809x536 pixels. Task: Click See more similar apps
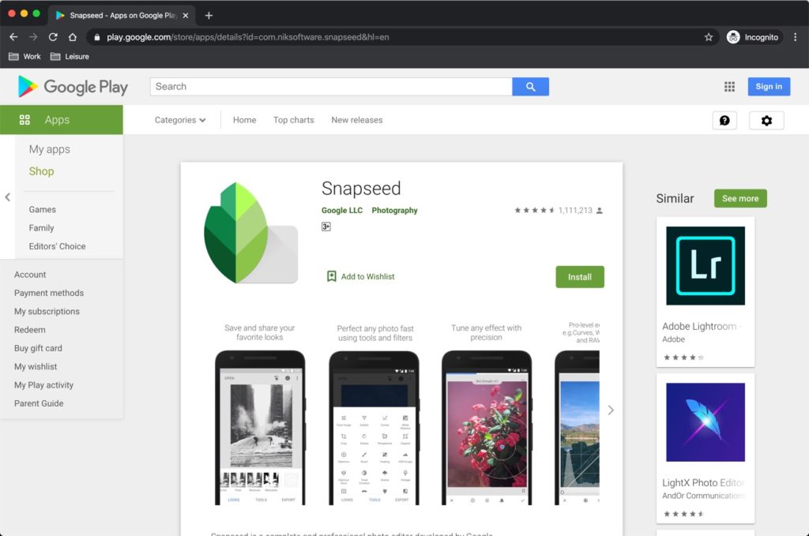click(x=740, y=198)
